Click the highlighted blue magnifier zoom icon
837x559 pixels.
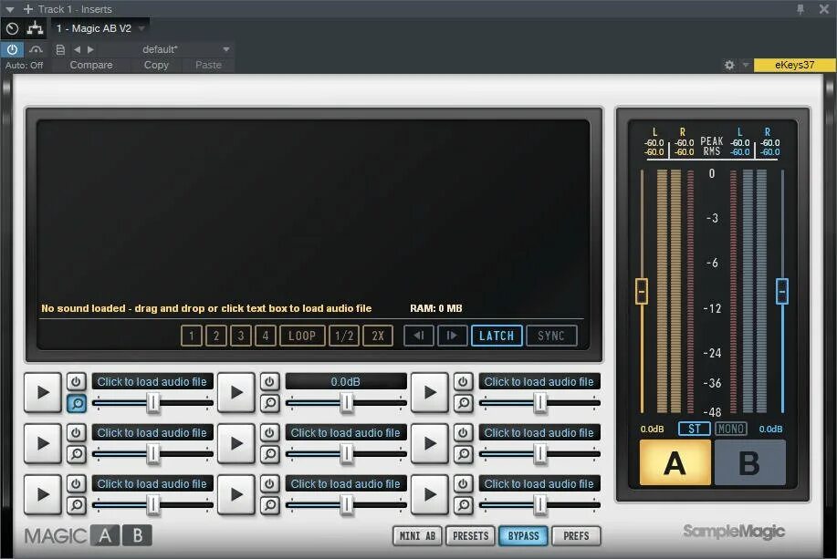point(77,403)
